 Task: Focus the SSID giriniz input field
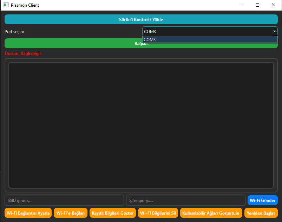click(64, 200)
